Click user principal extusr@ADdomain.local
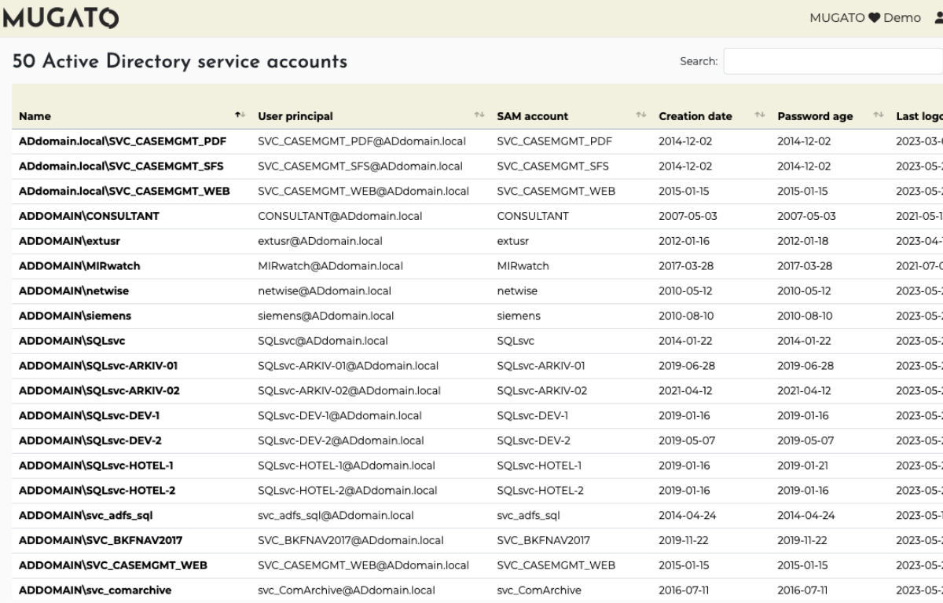 (320, 241)
